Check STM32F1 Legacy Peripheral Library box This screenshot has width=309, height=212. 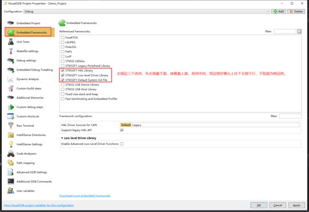63,65
